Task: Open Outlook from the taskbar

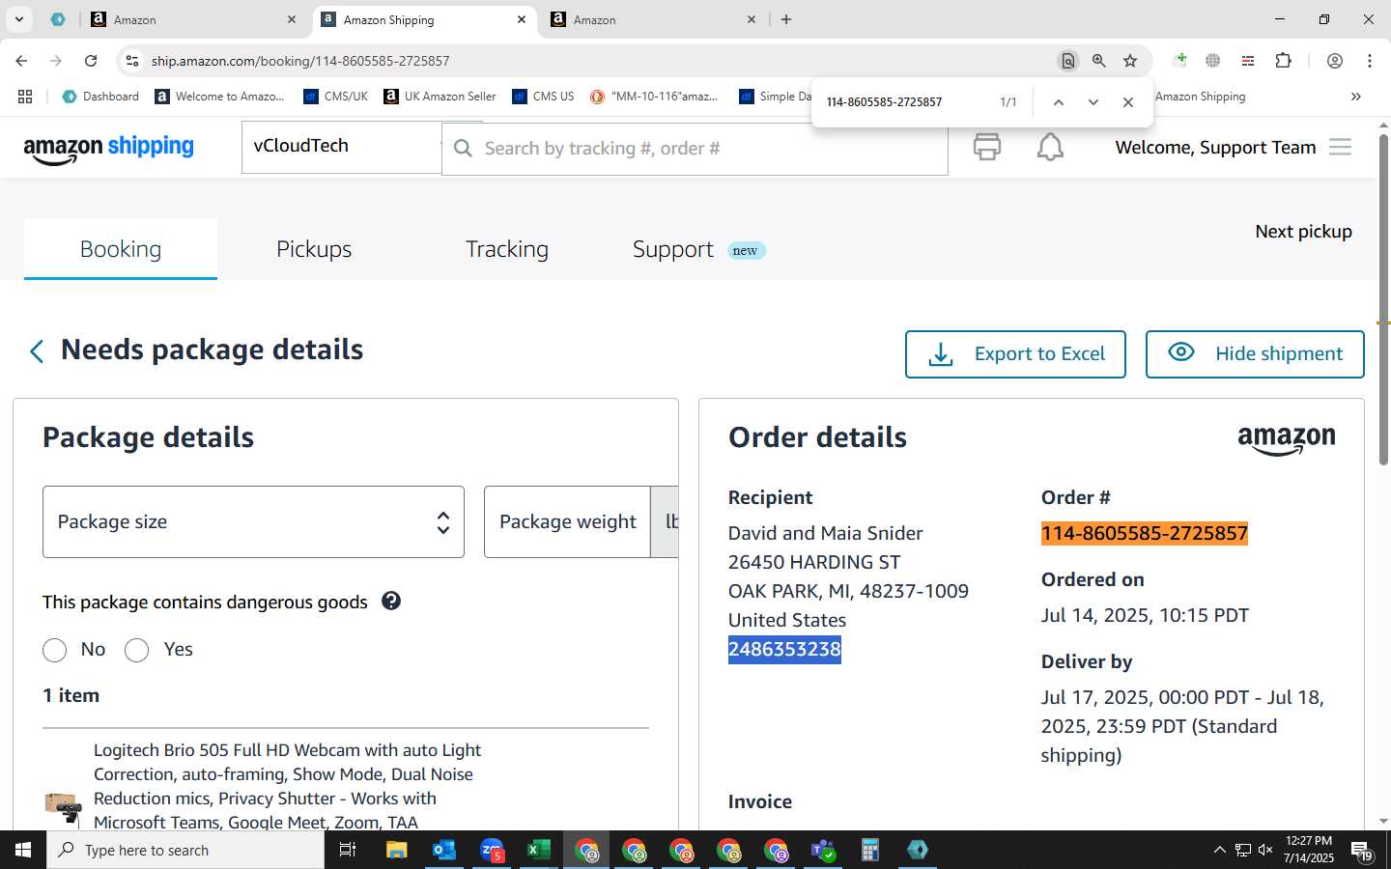Action: (x=444, y=850)
